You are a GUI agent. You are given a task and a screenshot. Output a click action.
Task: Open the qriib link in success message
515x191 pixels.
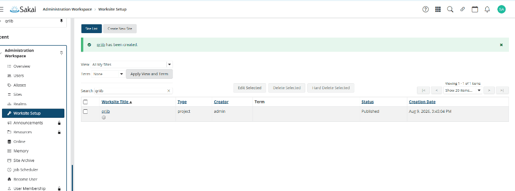point(101,45)
